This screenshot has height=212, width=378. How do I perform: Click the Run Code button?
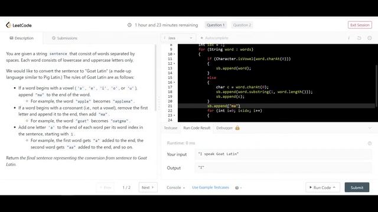(x=322, y=187)
